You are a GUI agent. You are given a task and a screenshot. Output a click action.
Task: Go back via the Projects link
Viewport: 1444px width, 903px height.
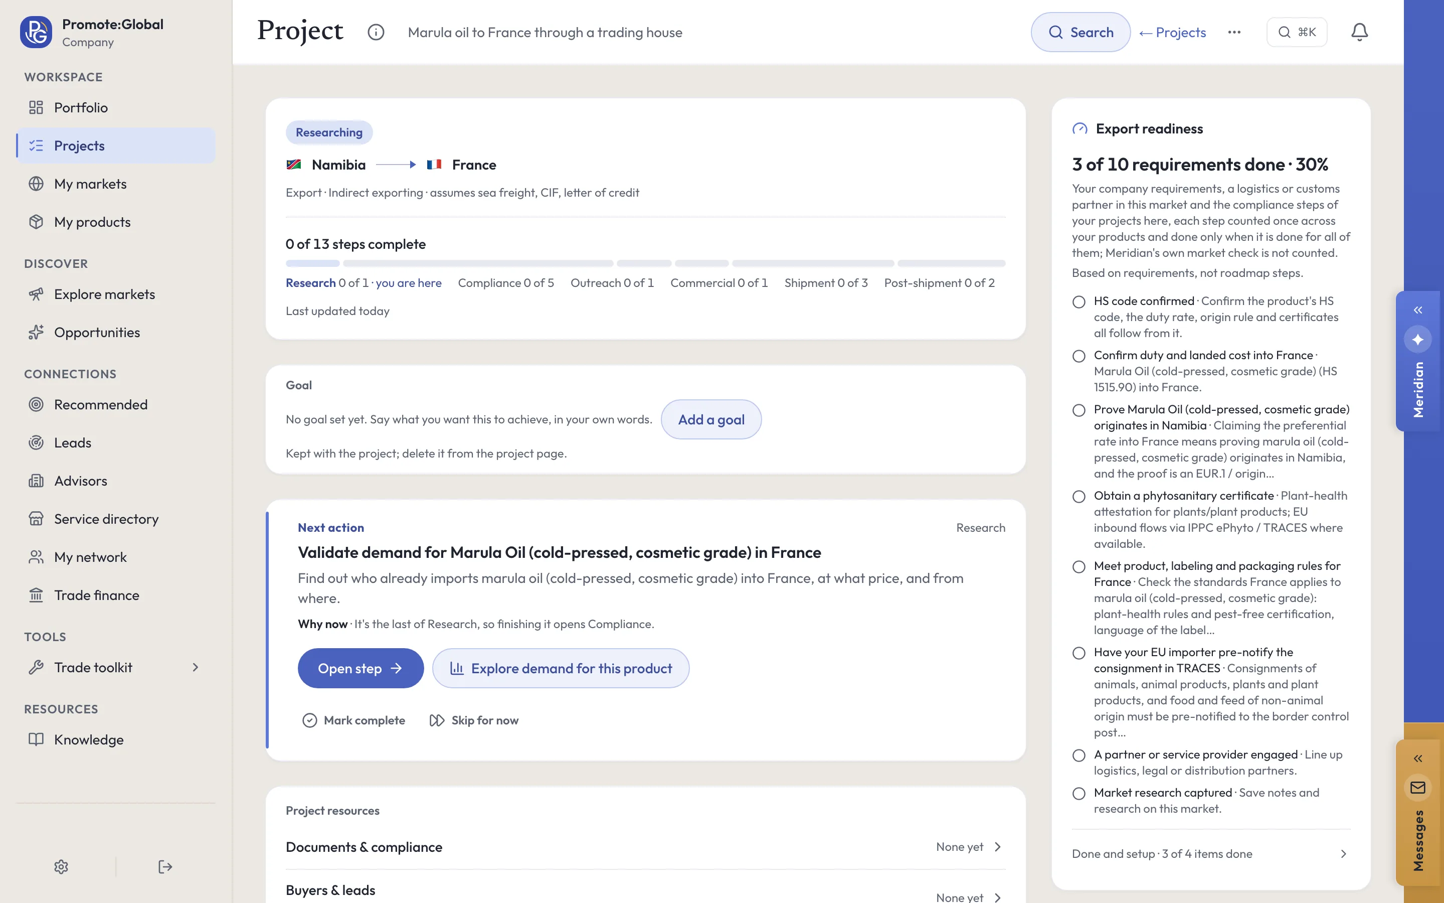coord(1173,32)
